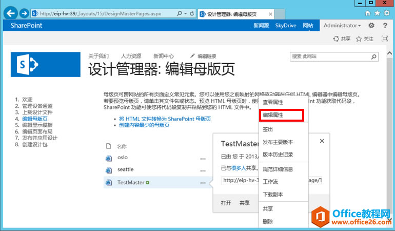This screenshot has width=395, height=231.
Task: Open a new browser tab
Action: coord(280,14)
